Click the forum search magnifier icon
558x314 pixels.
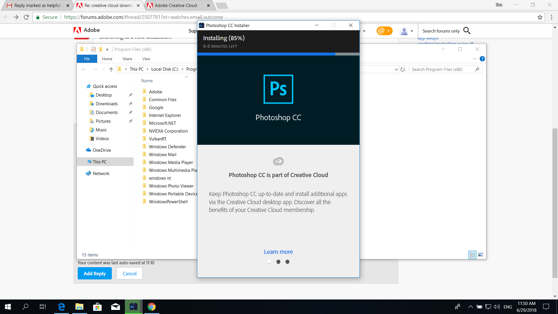tap(467, 31)
